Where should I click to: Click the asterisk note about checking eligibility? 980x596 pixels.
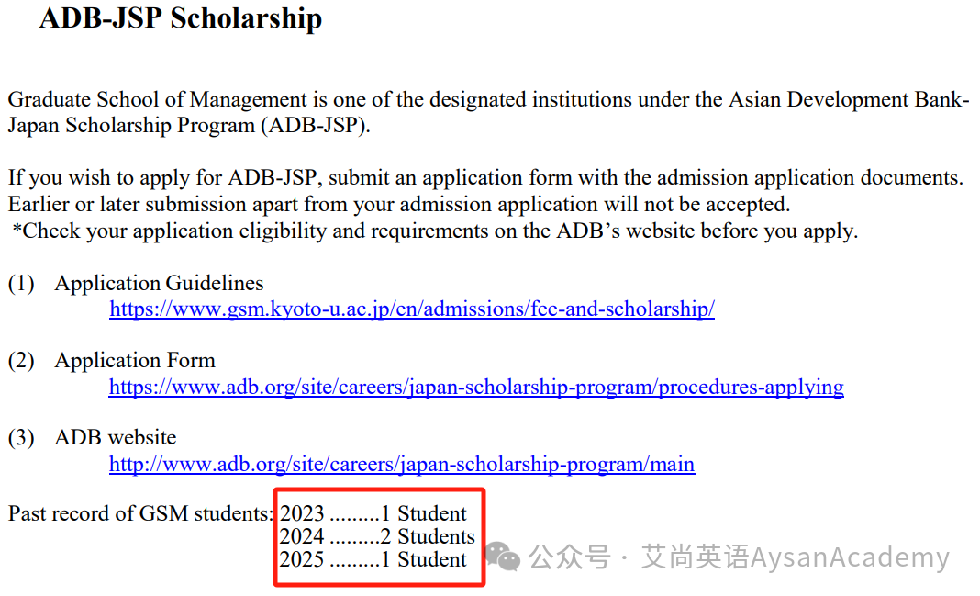tap(435, 231)
